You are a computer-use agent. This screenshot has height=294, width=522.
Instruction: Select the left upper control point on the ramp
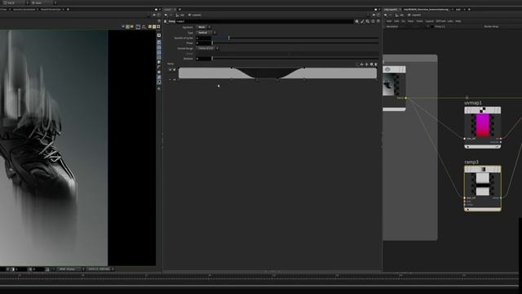[232, 68]
